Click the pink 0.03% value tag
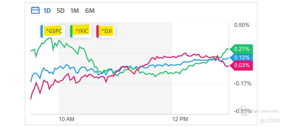This screenshot has width=285, height=127. (242, 65)
